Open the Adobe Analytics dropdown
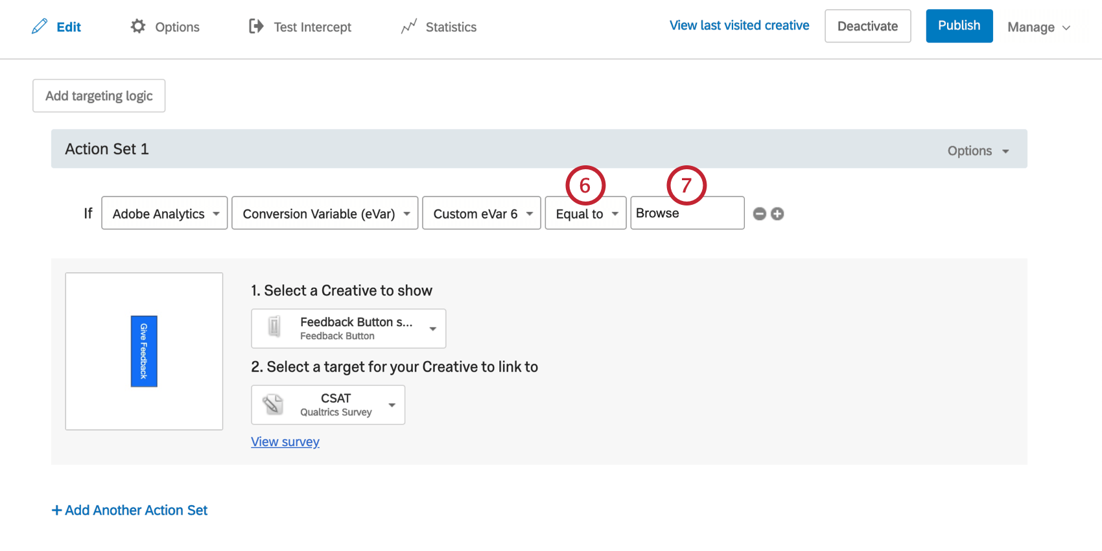1102x551 pixels. [165, 213]
